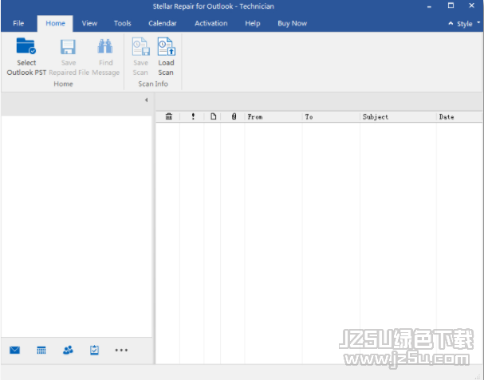Open the File menu
Image resolution: width=484 pixels, height=380 pixels.
(x=18, y=23)
